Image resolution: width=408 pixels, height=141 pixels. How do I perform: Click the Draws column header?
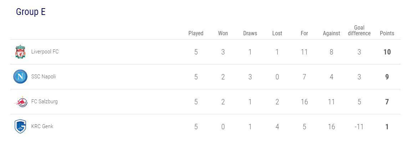point(250,33)
